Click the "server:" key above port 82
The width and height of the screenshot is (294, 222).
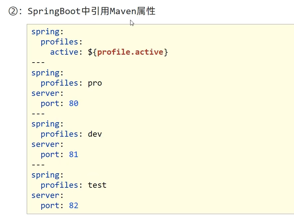coord(47,195)
